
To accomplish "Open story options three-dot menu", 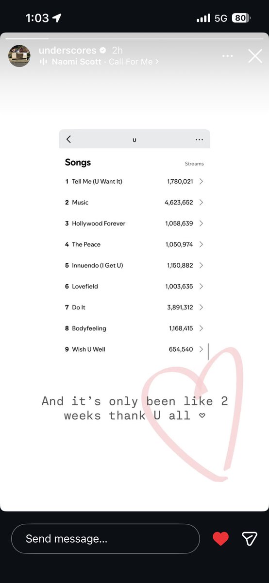I will [227, 56].
